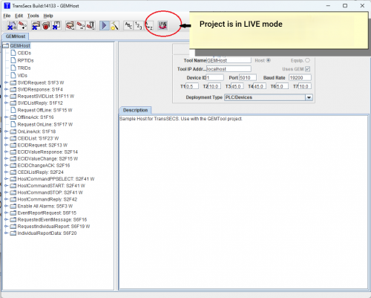Click the T4 timeout field

[260, 86]
